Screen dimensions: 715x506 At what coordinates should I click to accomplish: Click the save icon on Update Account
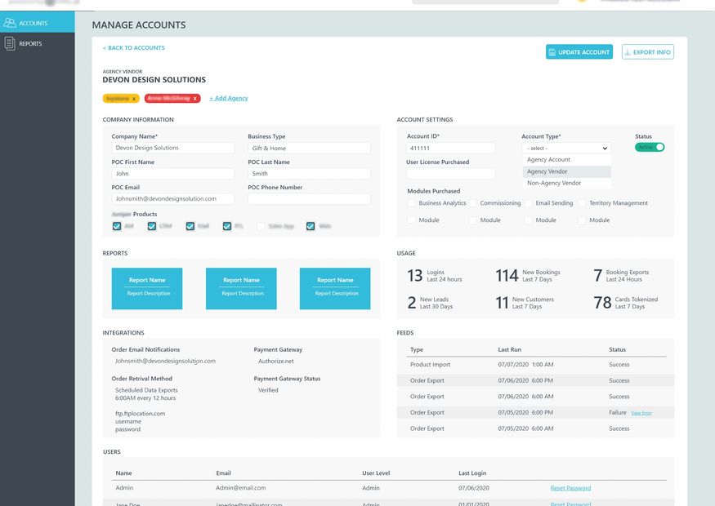552,52
